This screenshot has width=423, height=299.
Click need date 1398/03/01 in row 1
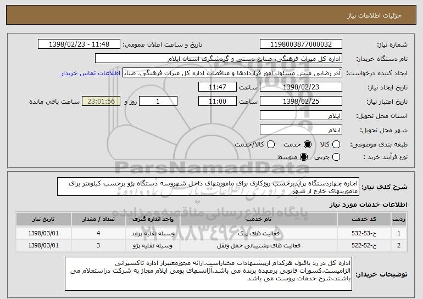pyautogui.click(x=43, y=233)
